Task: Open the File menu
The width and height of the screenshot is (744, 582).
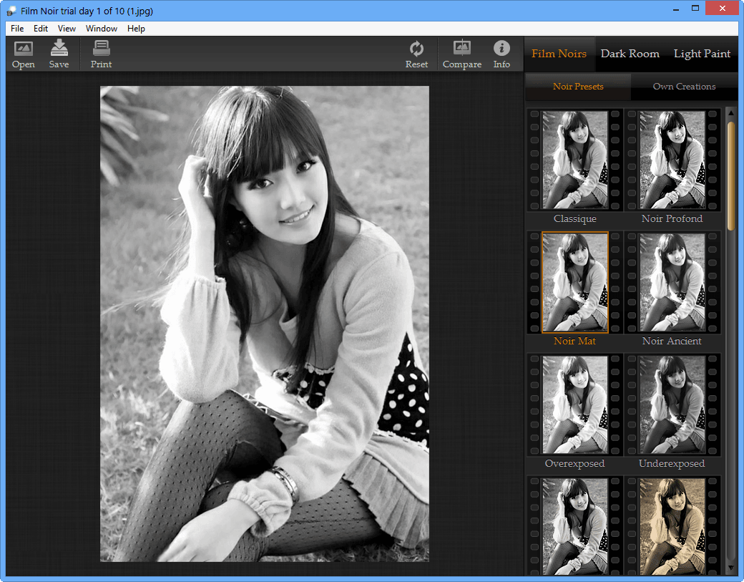Action: (x=17, y=29)
